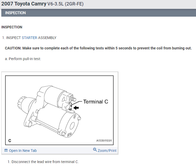The width and height of the screenshot is (196, 168).
Task: Click the V6-3.5L (2GR-FE) engine label
Action: pos(66,4)
